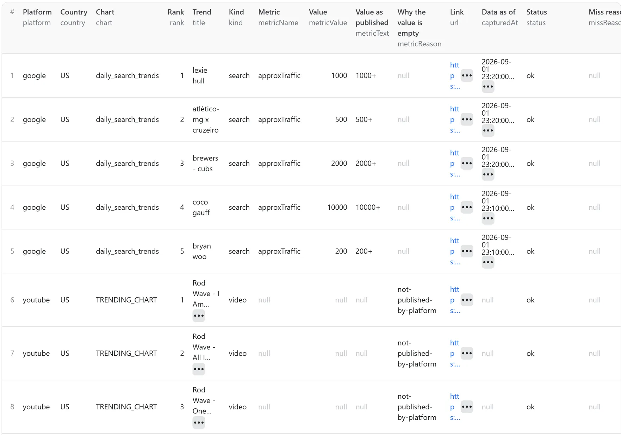Click the Metric metricName column header
The width and height of the screenshot is (634, 435).
click(278, 17)
